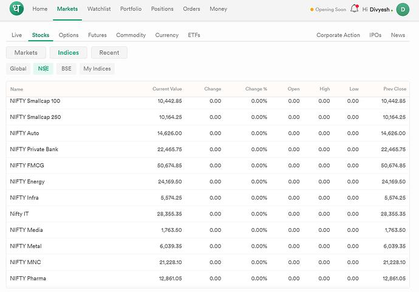Open the NIFTY FMCG index

pos(208,165)
